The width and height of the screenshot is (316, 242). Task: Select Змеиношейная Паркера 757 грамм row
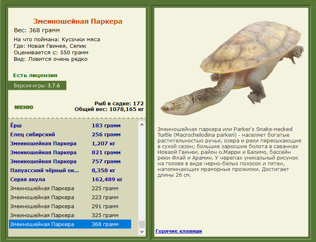pyautogui.click(x=70, y=161)
